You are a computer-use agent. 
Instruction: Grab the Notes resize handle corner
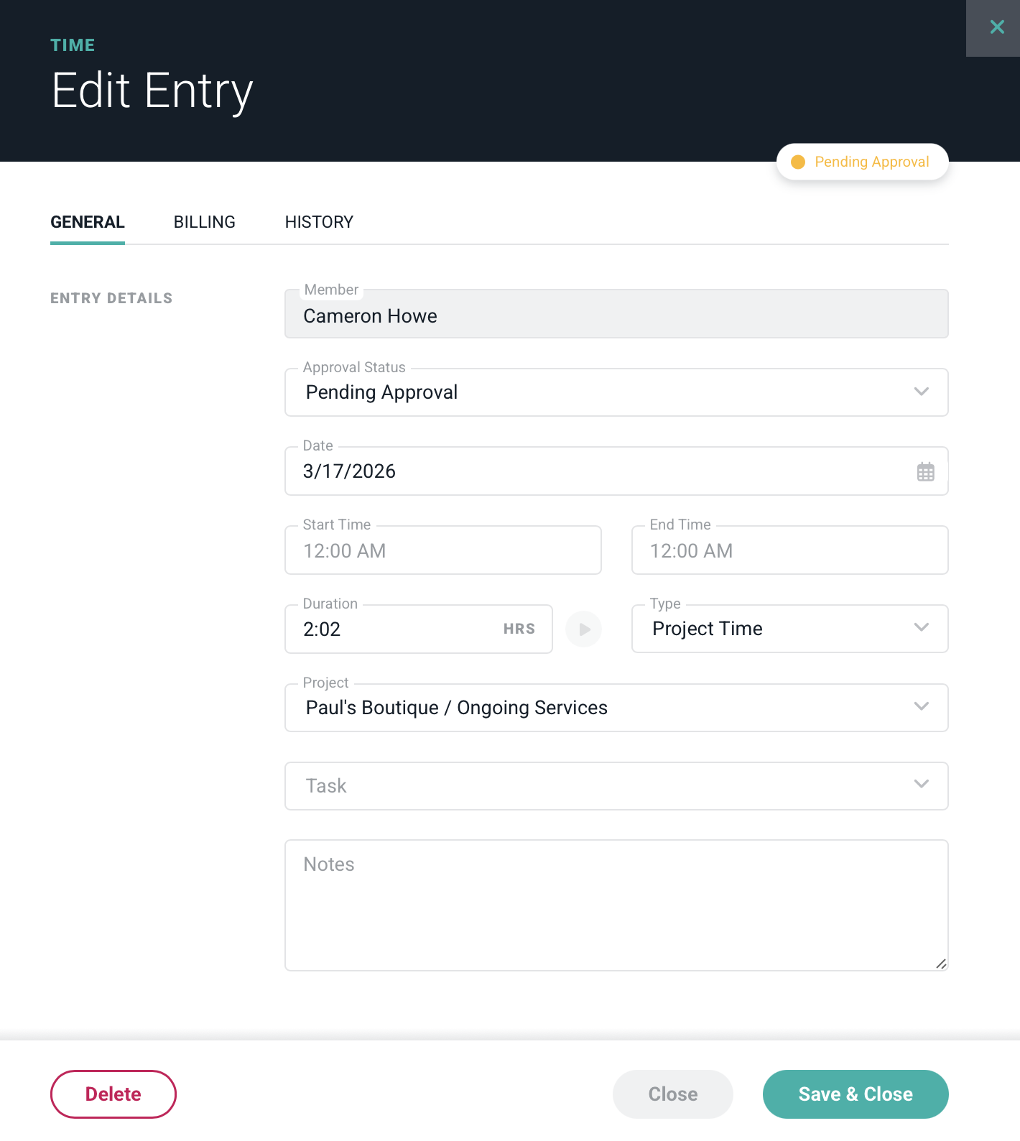tap(941, 964)
